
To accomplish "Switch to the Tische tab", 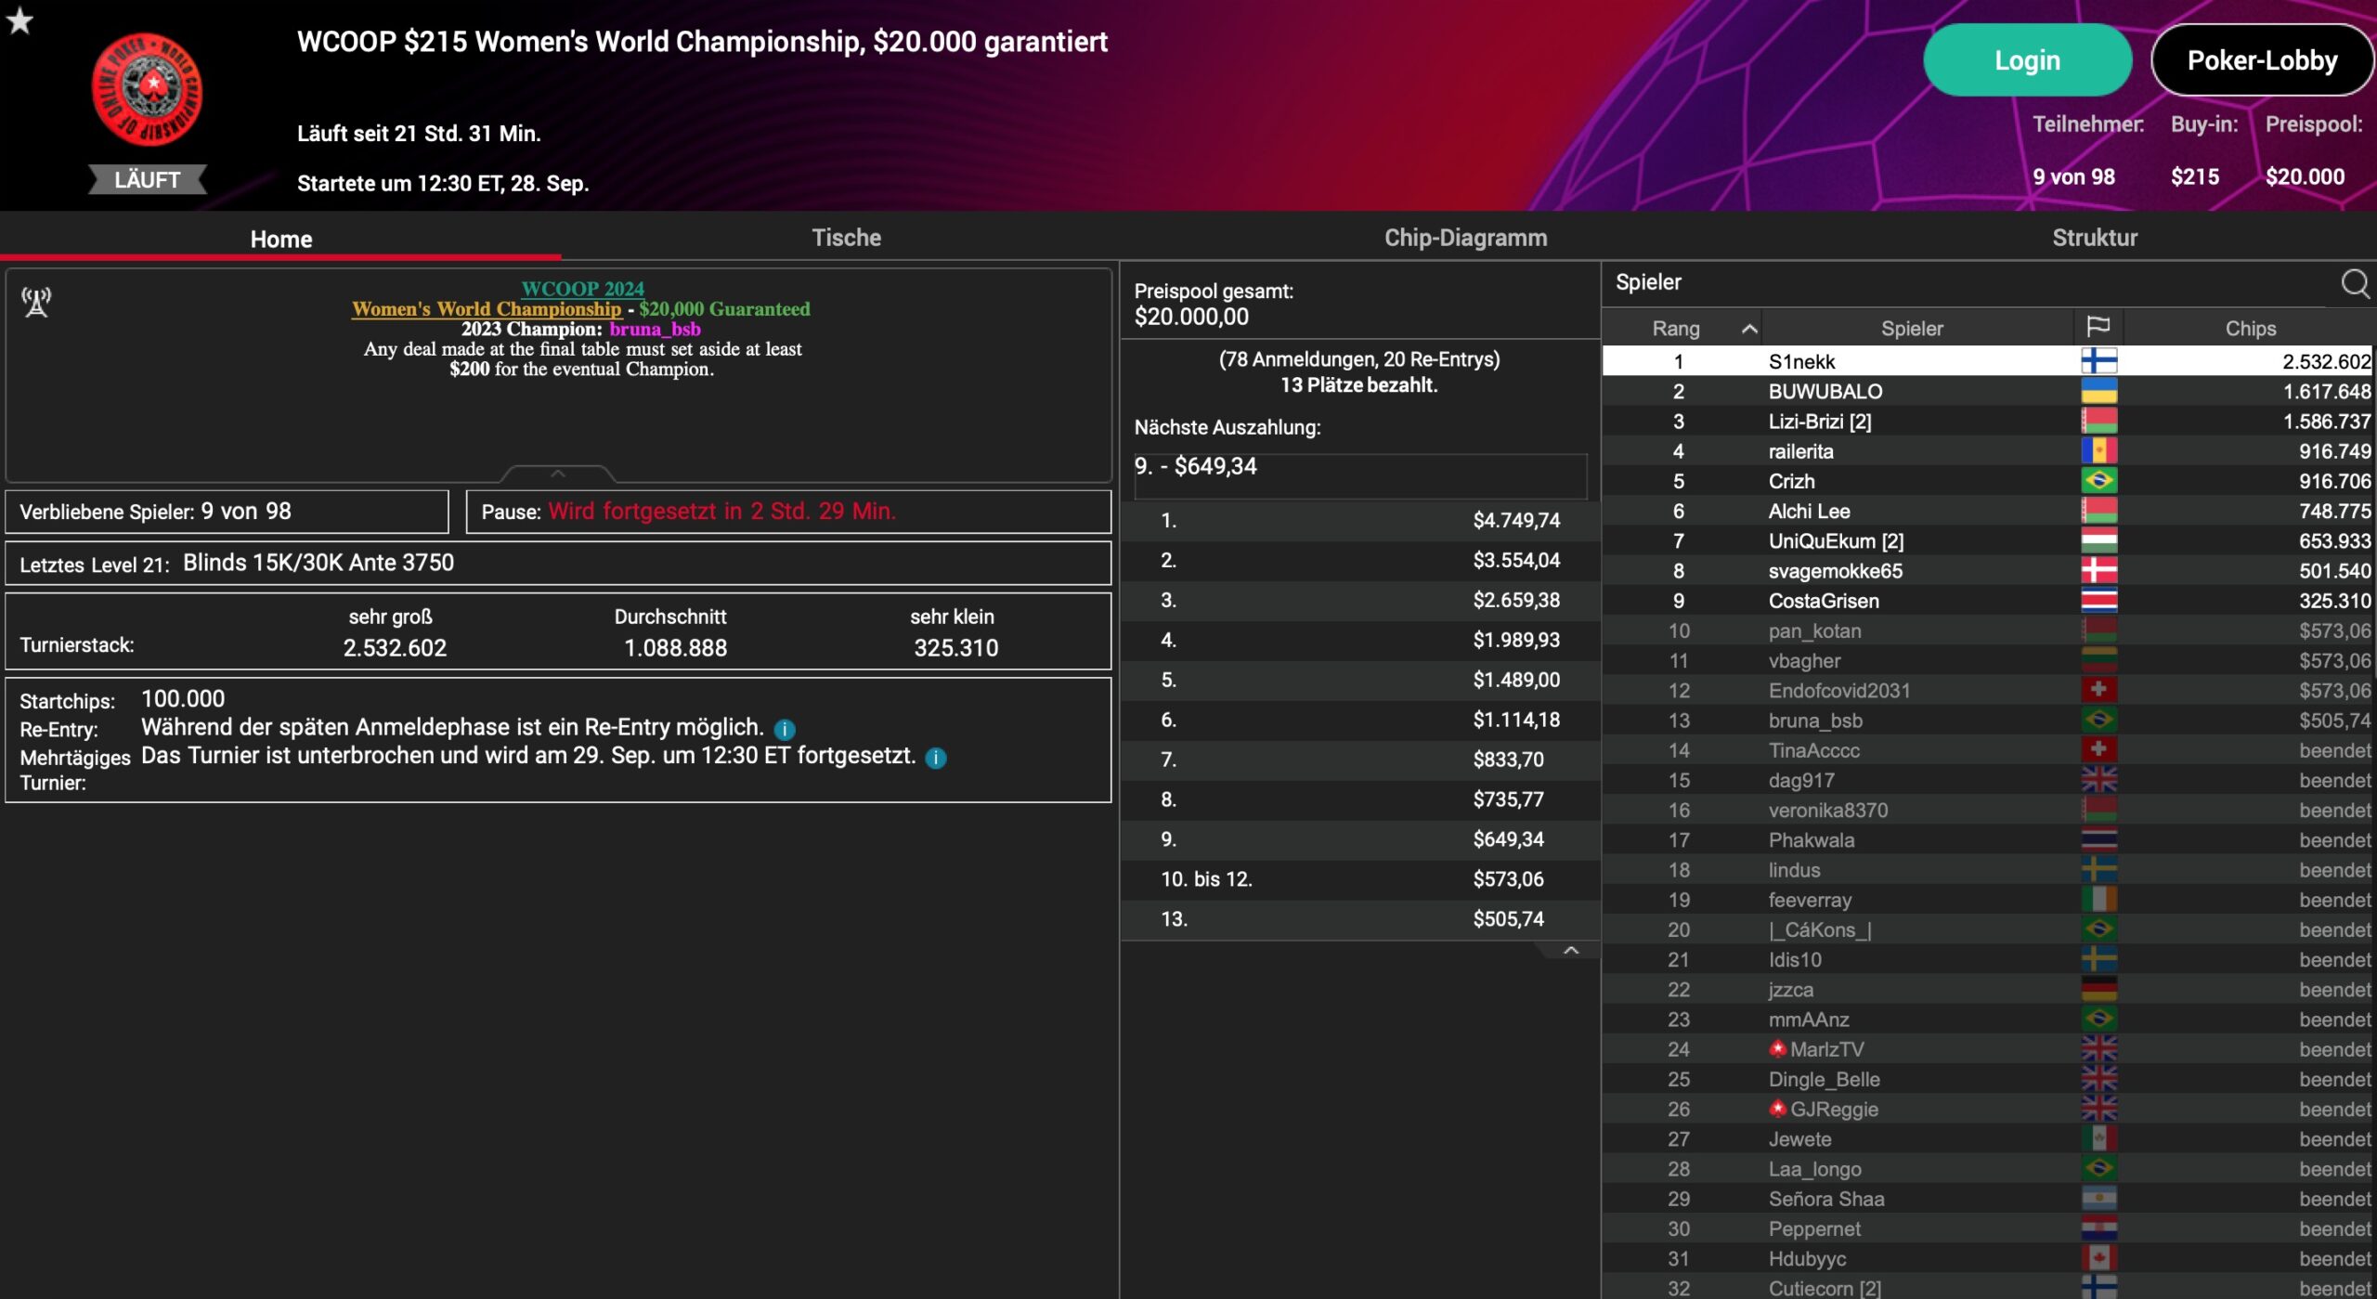I will click(846, 238).
